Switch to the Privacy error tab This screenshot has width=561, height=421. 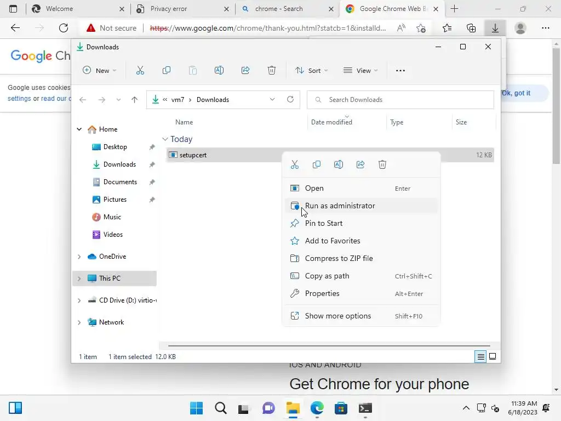183,9
